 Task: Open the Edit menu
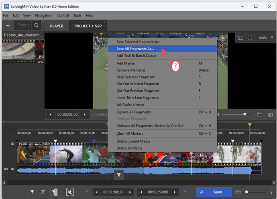pos(16,15)
